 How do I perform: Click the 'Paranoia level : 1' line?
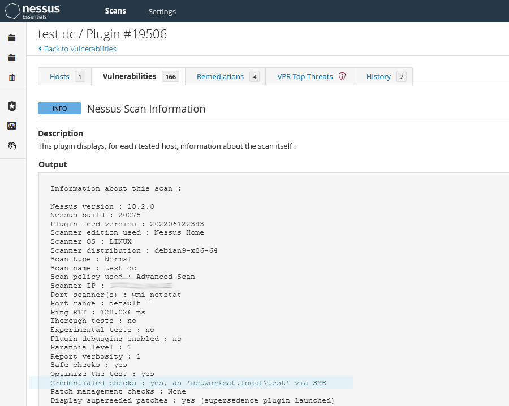[91, 347]
